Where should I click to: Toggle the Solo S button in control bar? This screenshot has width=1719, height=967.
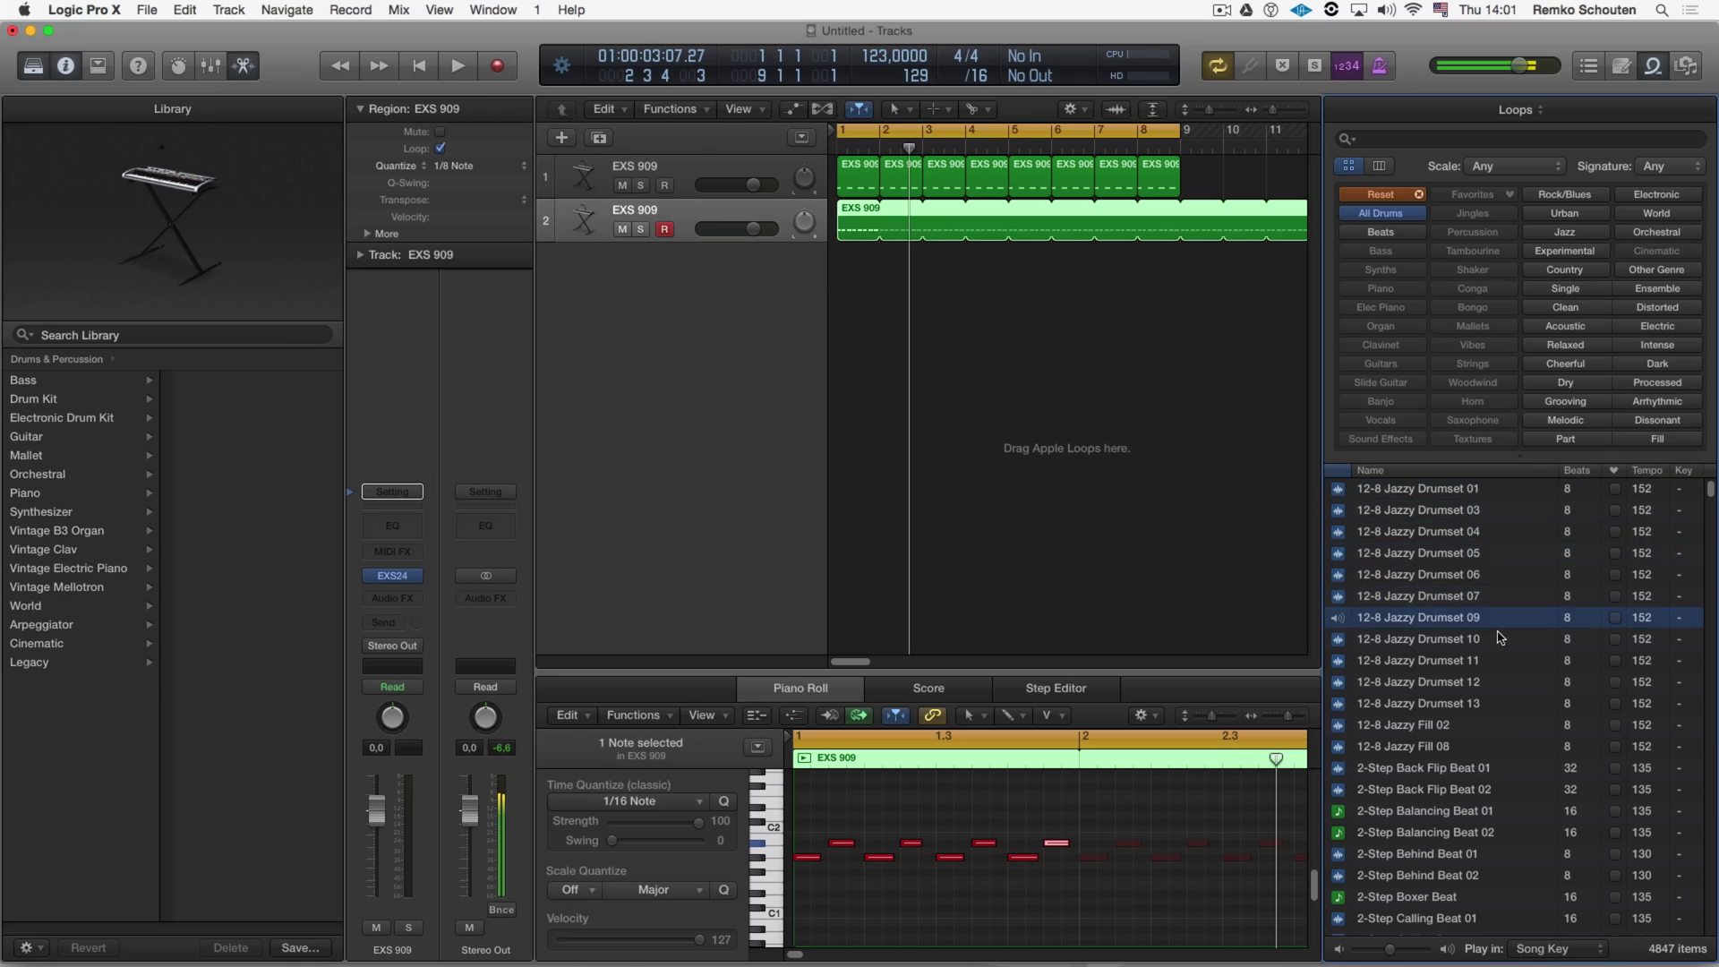coord(1314,65)
